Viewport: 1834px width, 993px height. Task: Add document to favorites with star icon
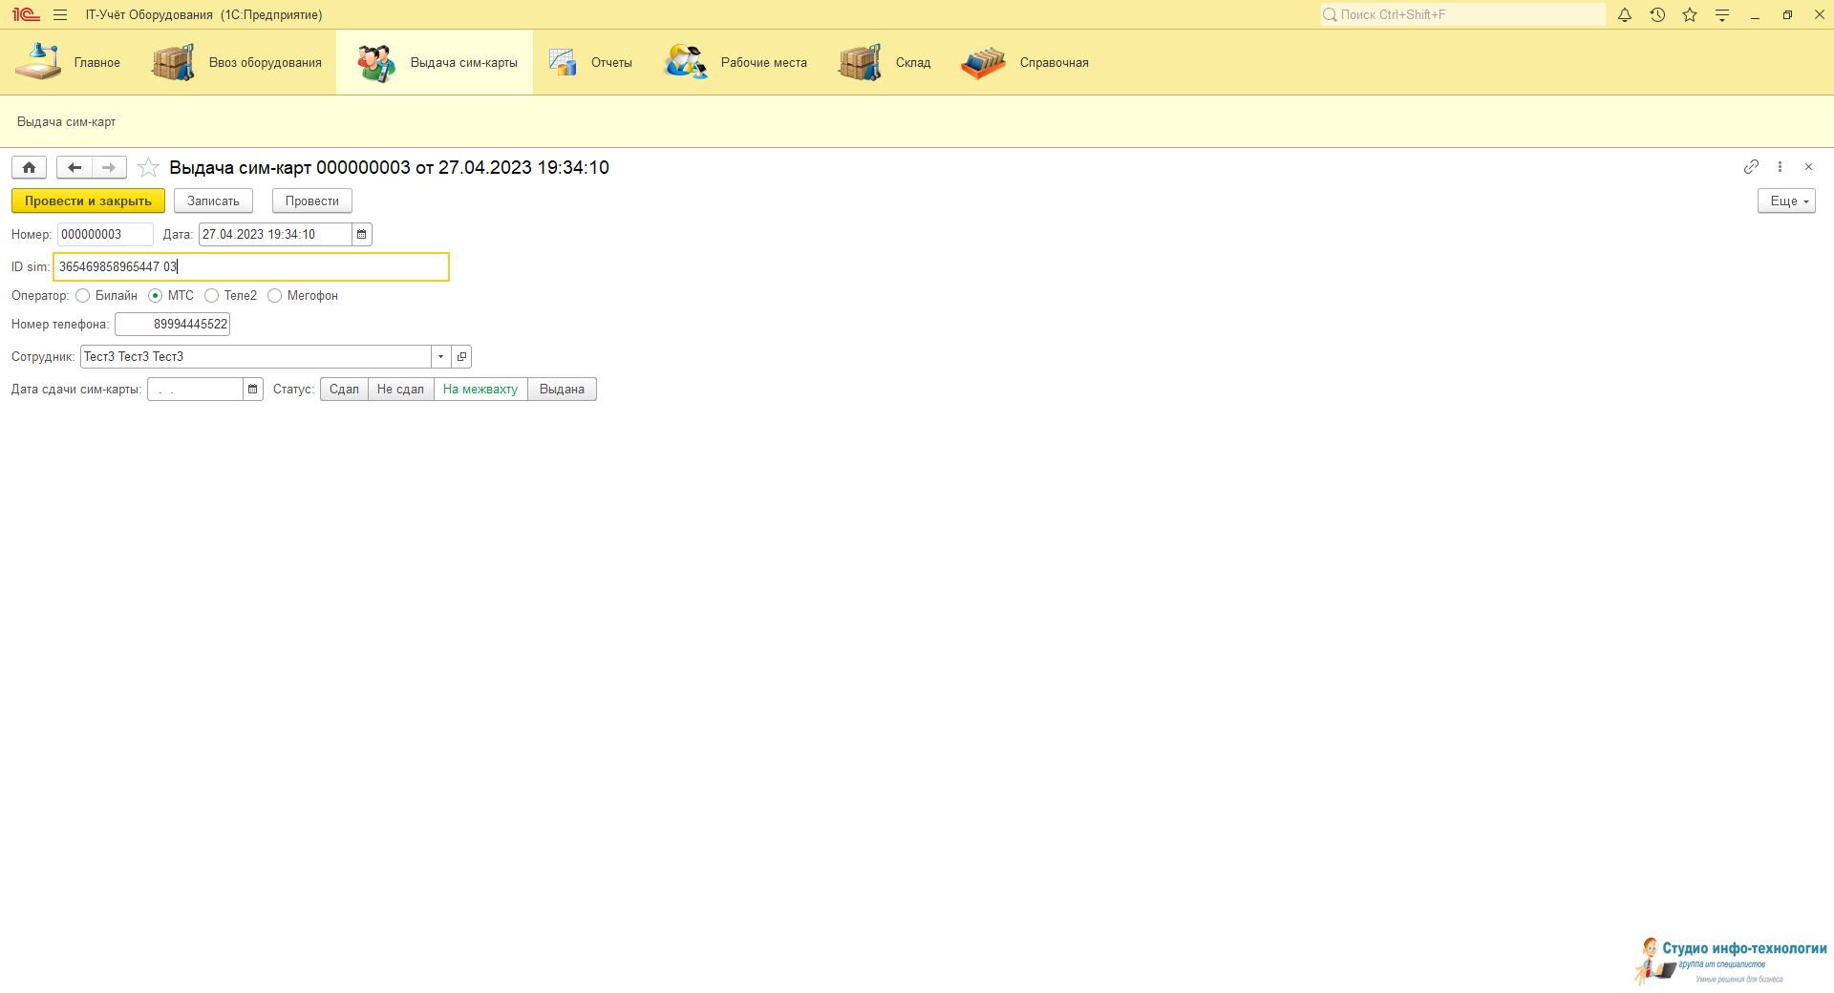coord(148,168)
